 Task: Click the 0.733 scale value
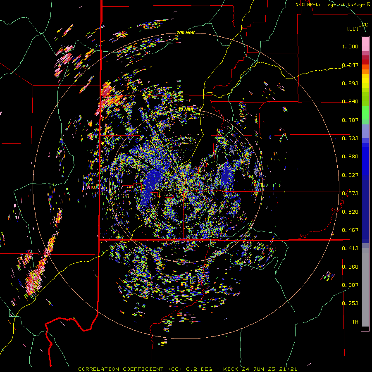pyautogui.click(x=350, y=138)
